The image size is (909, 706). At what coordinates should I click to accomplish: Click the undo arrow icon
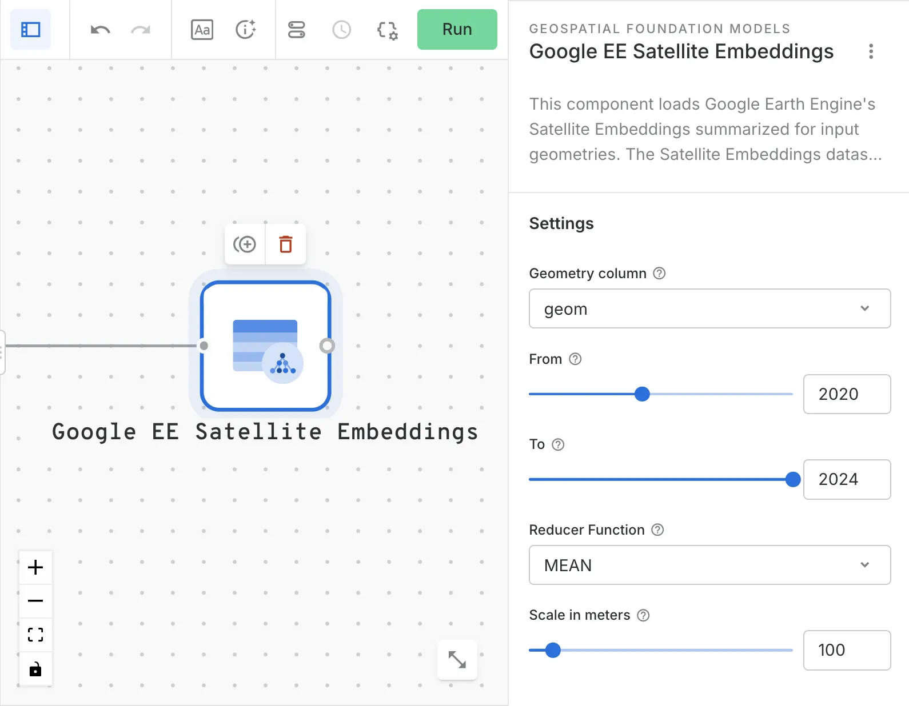100,30
